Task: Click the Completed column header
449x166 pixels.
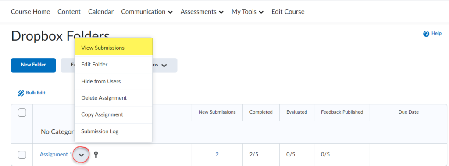Action: click(x=261, y=112)
